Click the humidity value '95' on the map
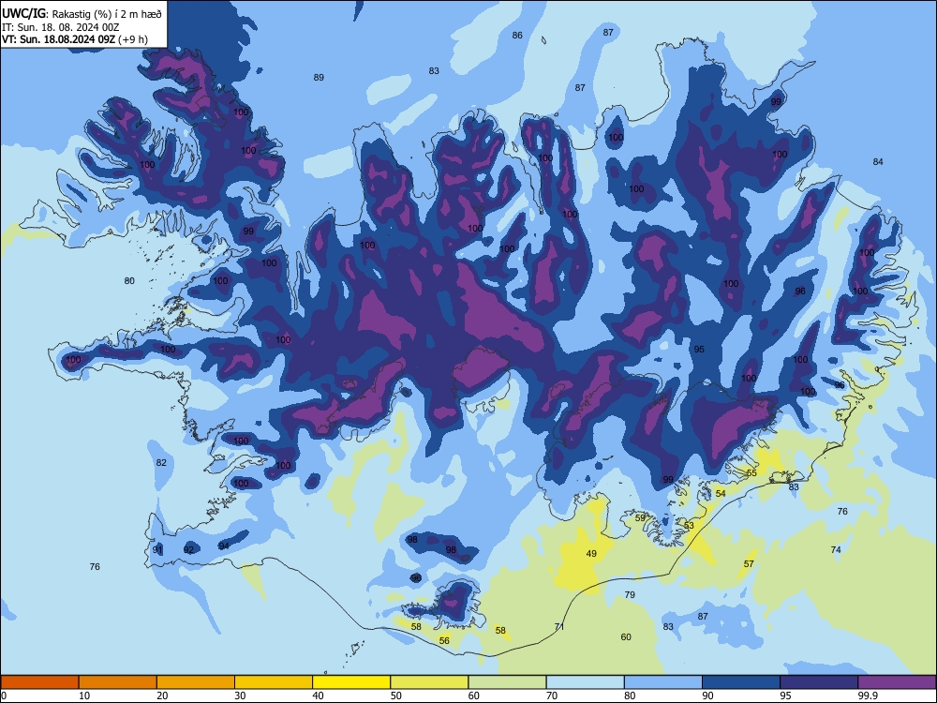937x703 pixels. point(699,349)
